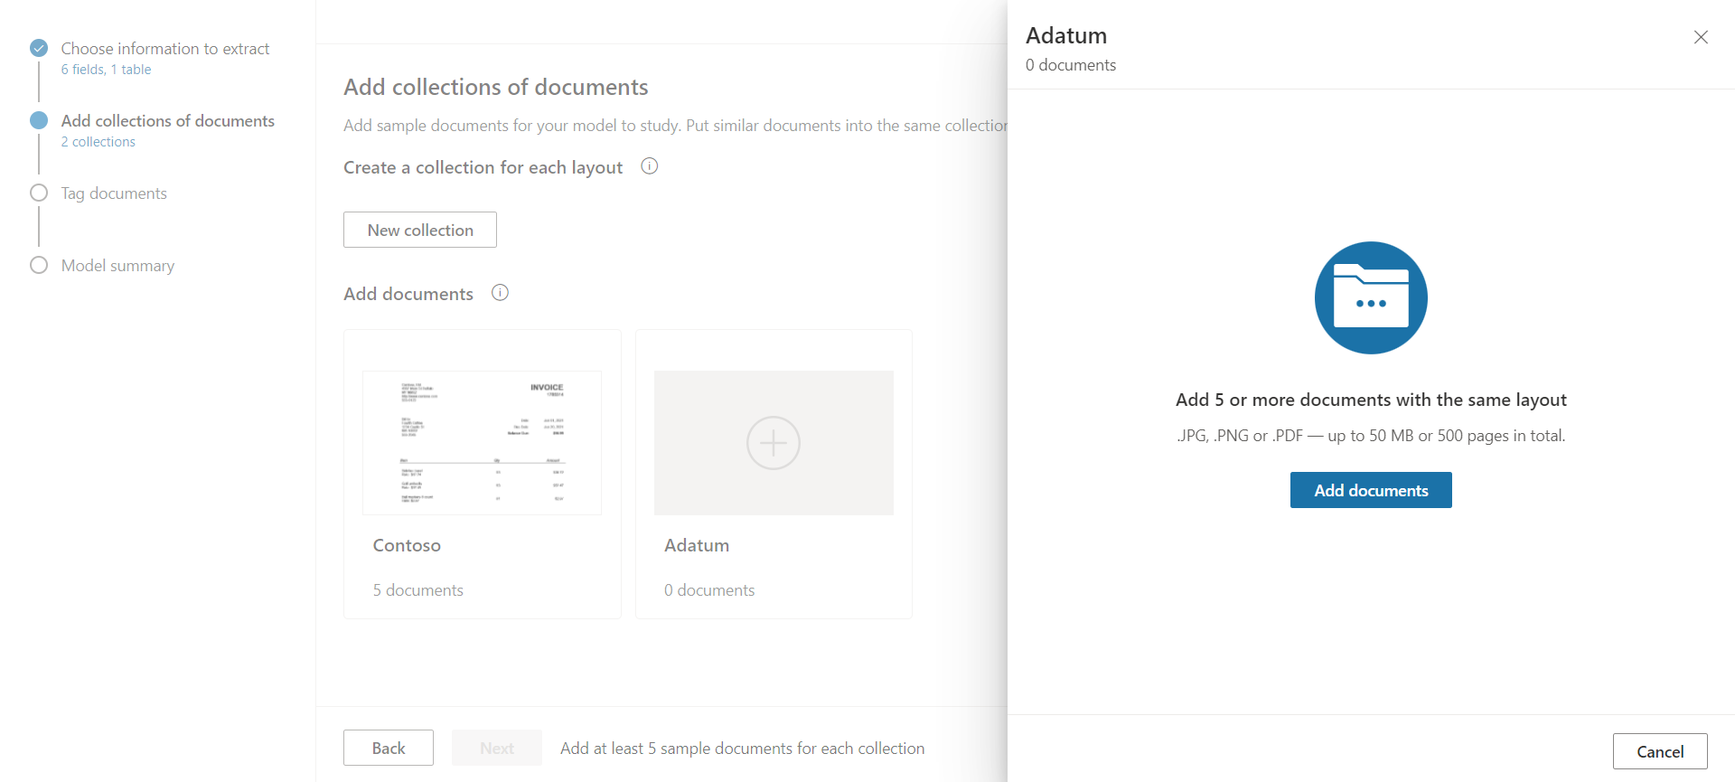The height and width of the screenshot is (782, 1735).
Task: Open Choose information to extract step
Action: (165, 49)
